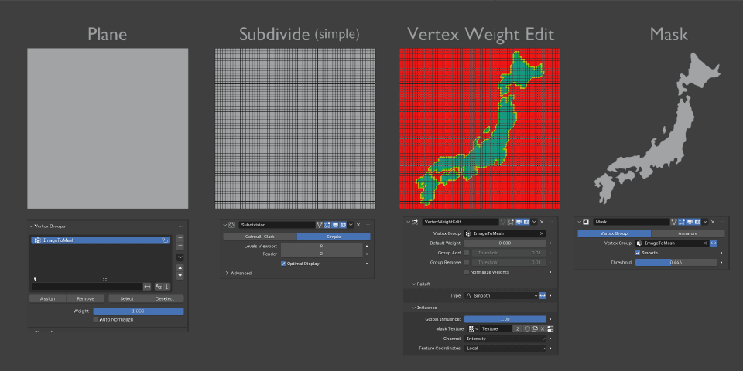Click the Deselect button in Vertex Groups
The height and width of the screenshot is (371, 743).
(165, 298)
